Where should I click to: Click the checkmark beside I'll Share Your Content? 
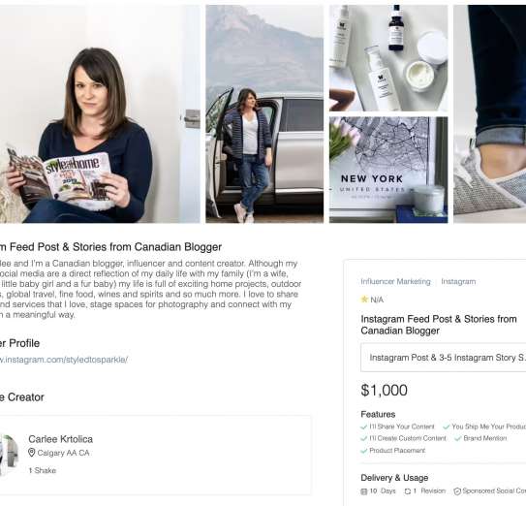[x=363, y=427]
